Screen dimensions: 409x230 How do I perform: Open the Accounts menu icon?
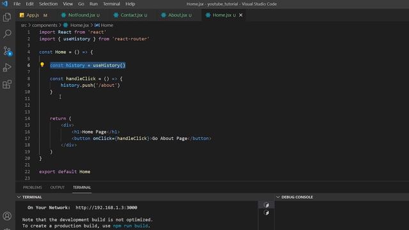tap(7, 216)
